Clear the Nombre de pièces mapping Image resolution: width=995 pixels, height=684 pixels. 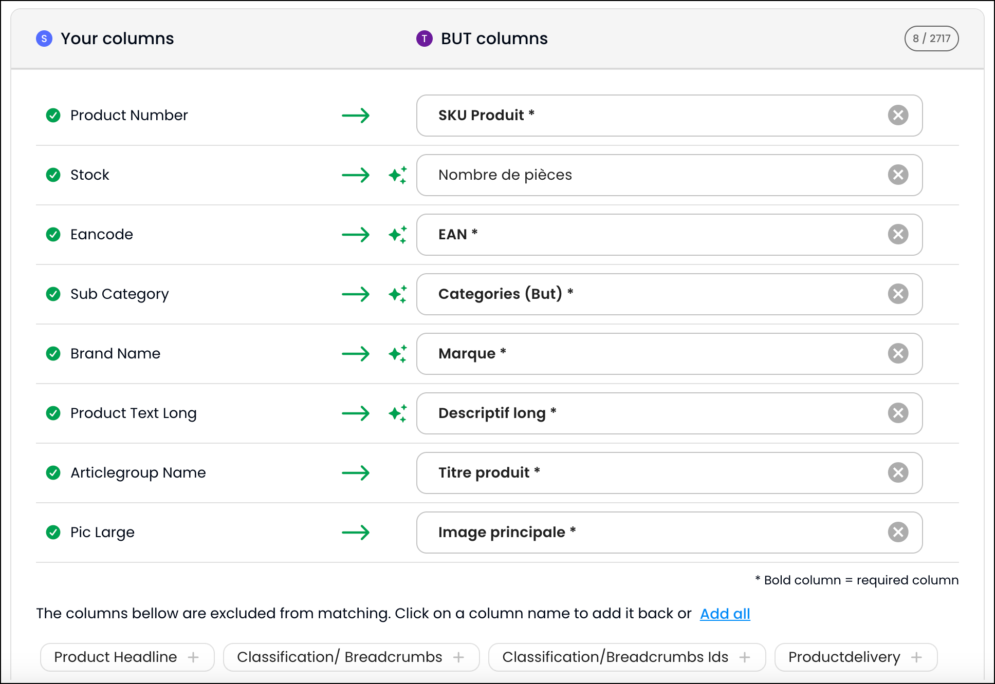[898, 175]
